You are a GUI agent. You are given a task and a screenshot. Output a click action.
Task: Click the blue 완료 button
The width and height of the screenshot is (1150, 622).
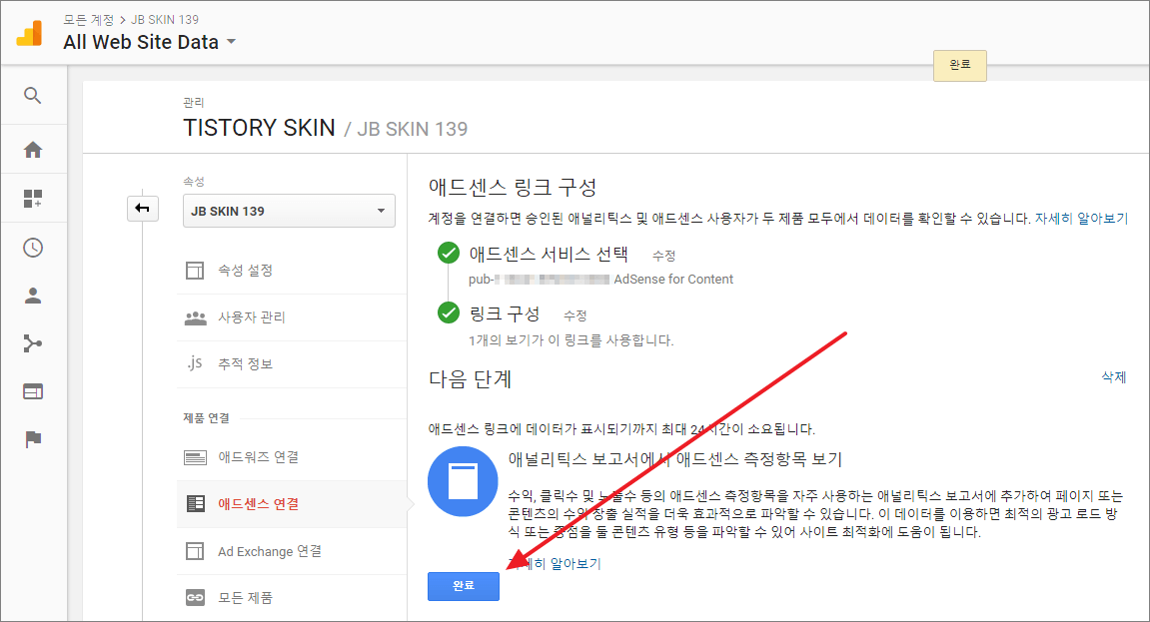464,586
